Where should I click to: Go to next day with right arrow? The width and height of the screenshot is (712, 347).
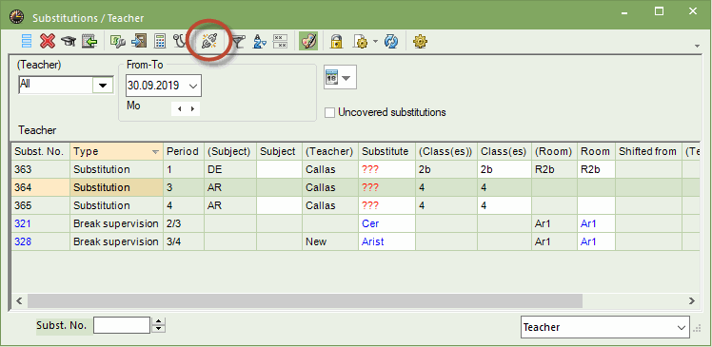(192, 109)
